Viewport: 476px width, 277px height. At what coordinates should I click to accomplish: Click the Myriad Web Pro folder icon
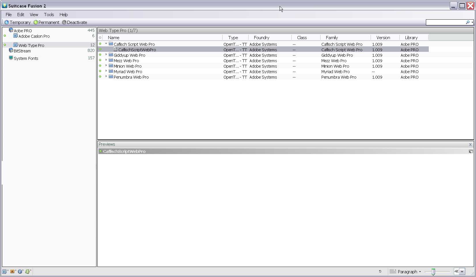[111, 71]
